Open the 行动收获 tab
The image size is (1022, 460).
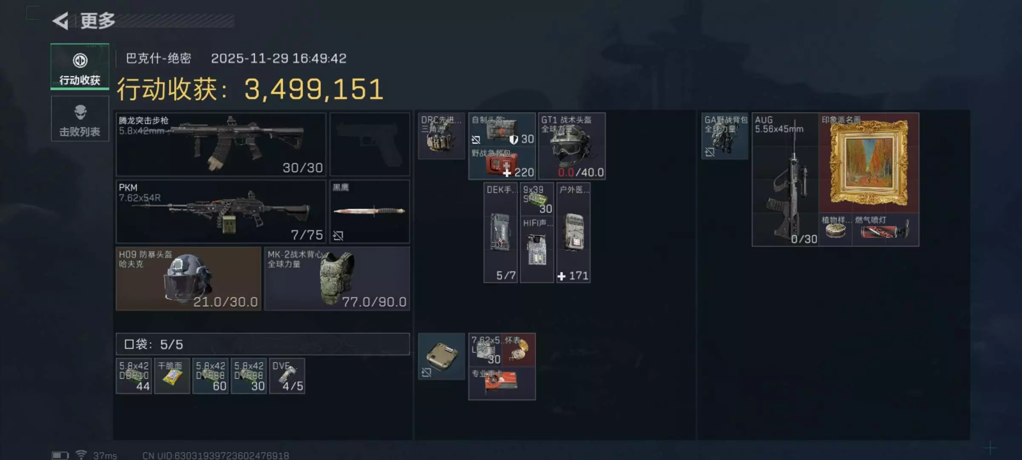tap(80, 66)
